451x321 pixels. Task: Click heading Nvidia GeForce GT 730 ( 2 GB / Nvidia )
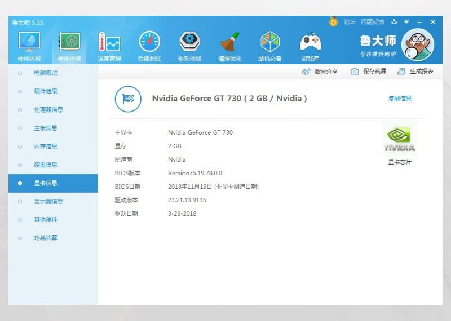(229, 99)
